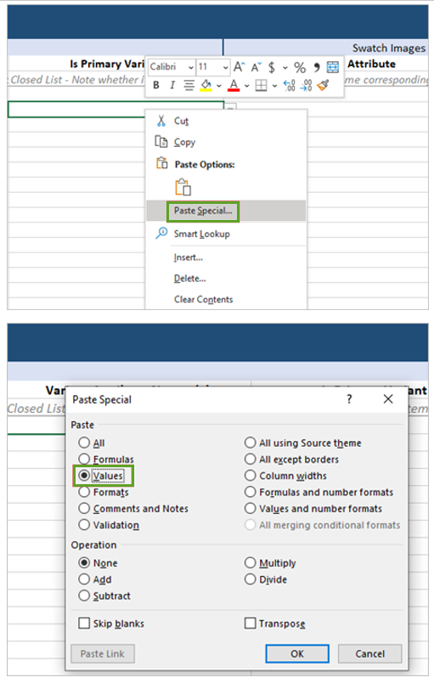Click the Cancel button

coord(370,653)
